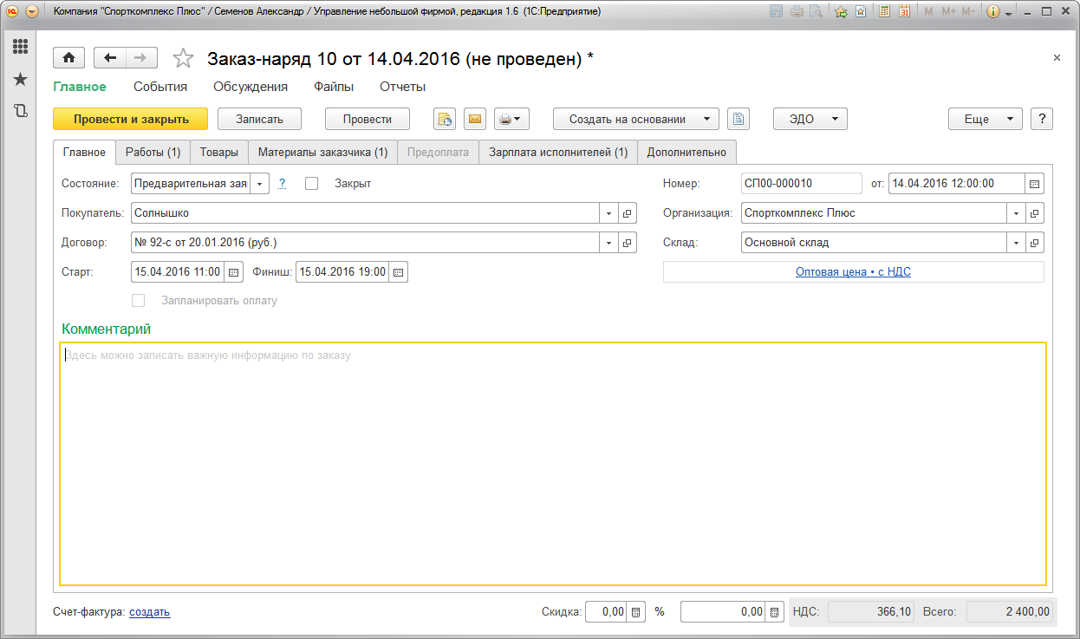Click the envelope email icon
Screen dimensions: 1080x639
click(474, 119)
